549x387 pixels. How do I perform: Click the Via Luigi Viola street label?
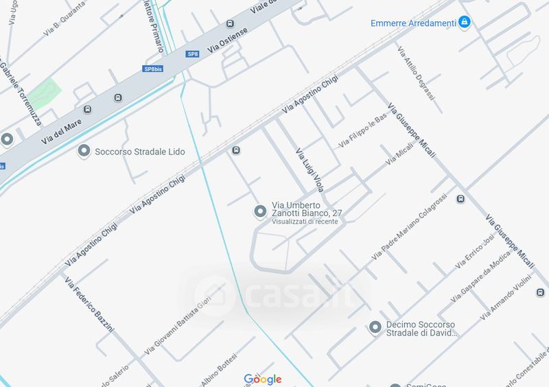[x=309, y=170]
